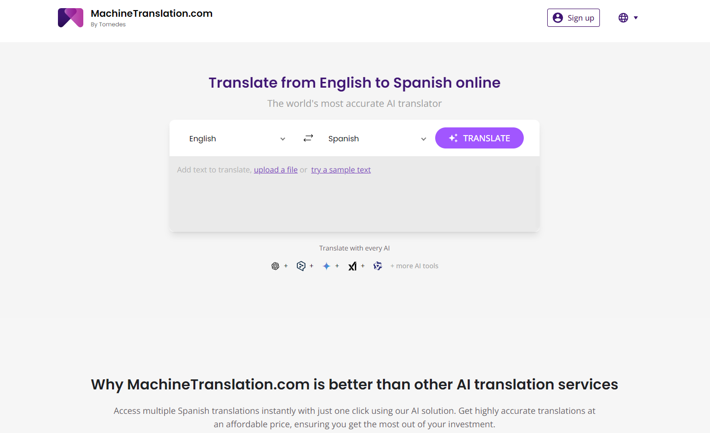The image size is (710, 433).
Task: Open the Spanish target language dropdown
Action: pos(377,138)
